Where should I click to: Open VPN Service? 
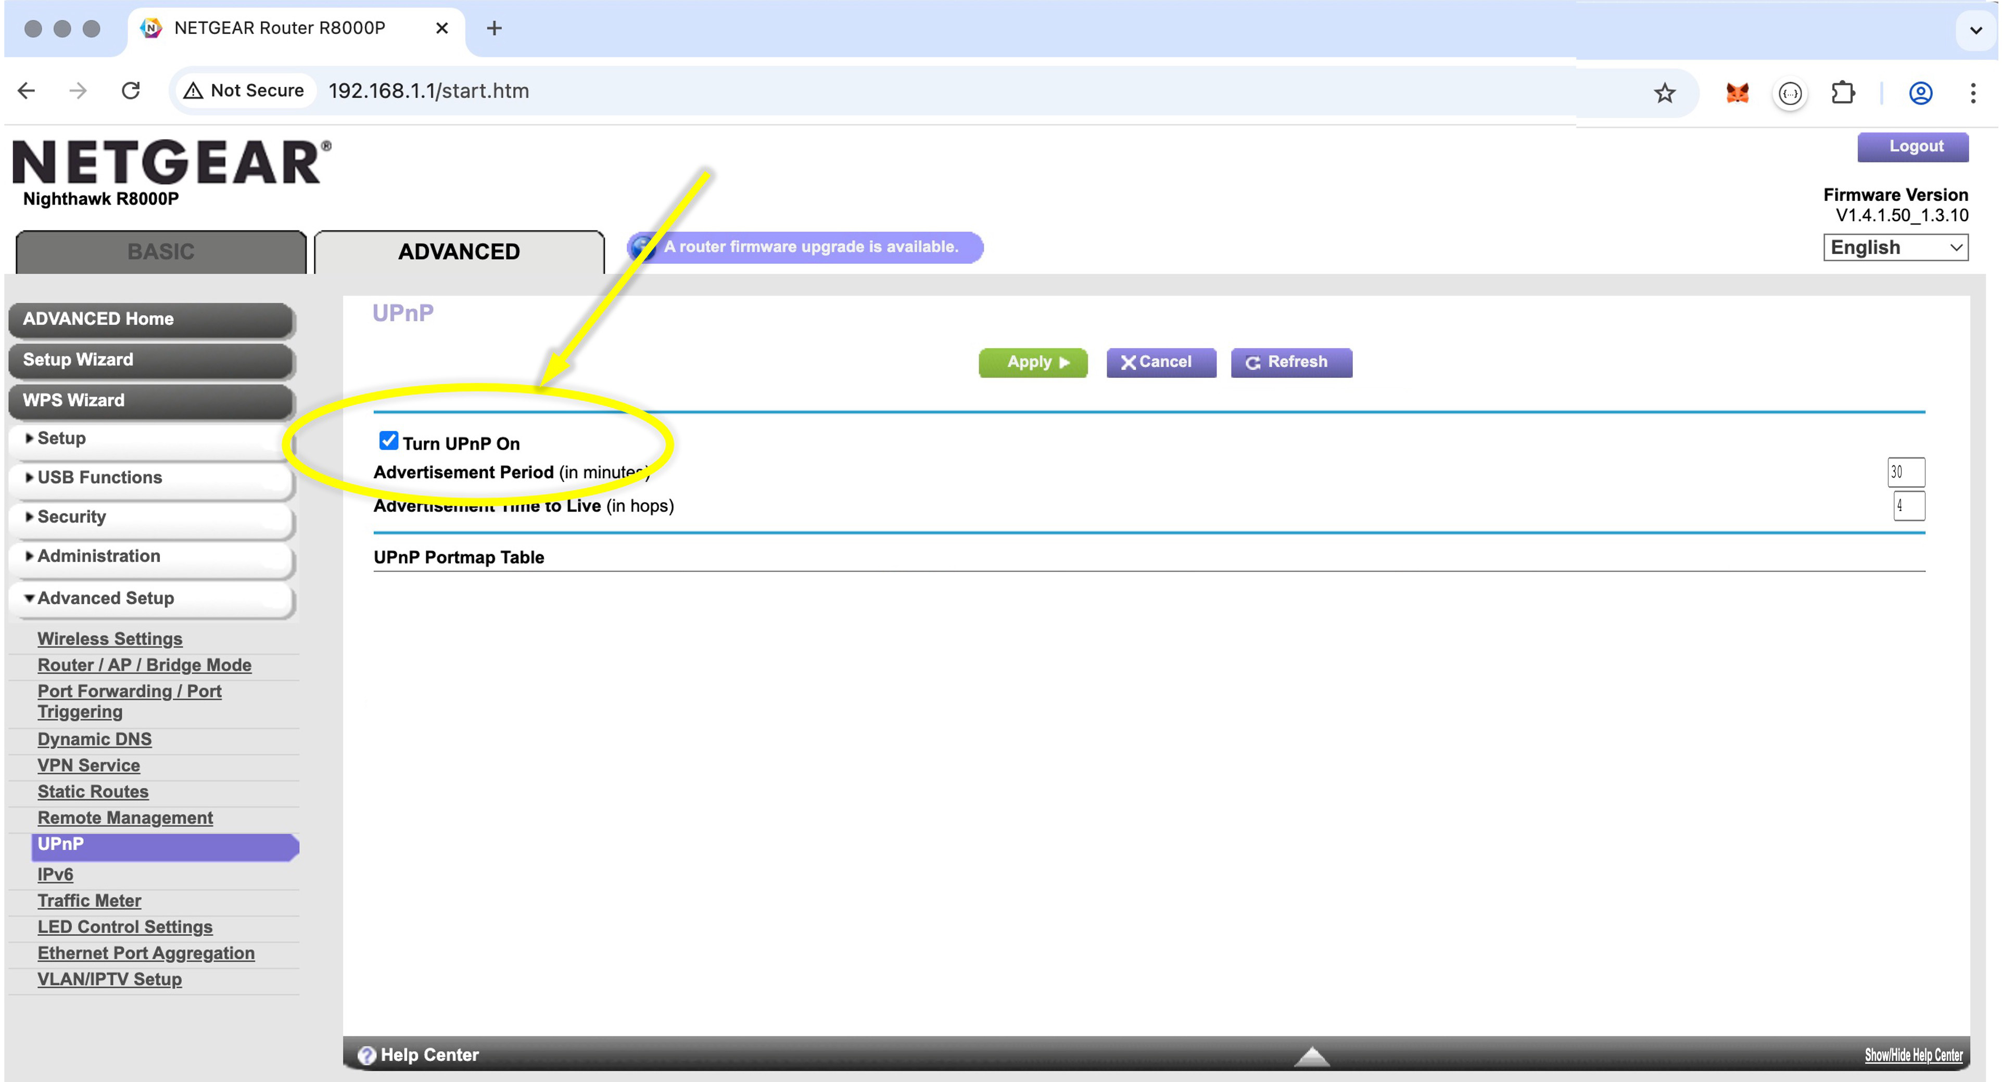(x=88, y=766)
